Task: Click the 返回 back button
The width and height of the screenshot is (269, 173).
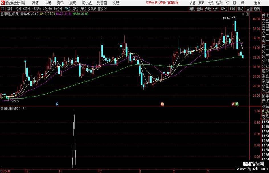Action: point(257,9)
